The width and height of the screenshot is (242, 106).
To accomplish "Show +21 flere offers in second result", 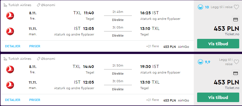I will coord(153,100).
